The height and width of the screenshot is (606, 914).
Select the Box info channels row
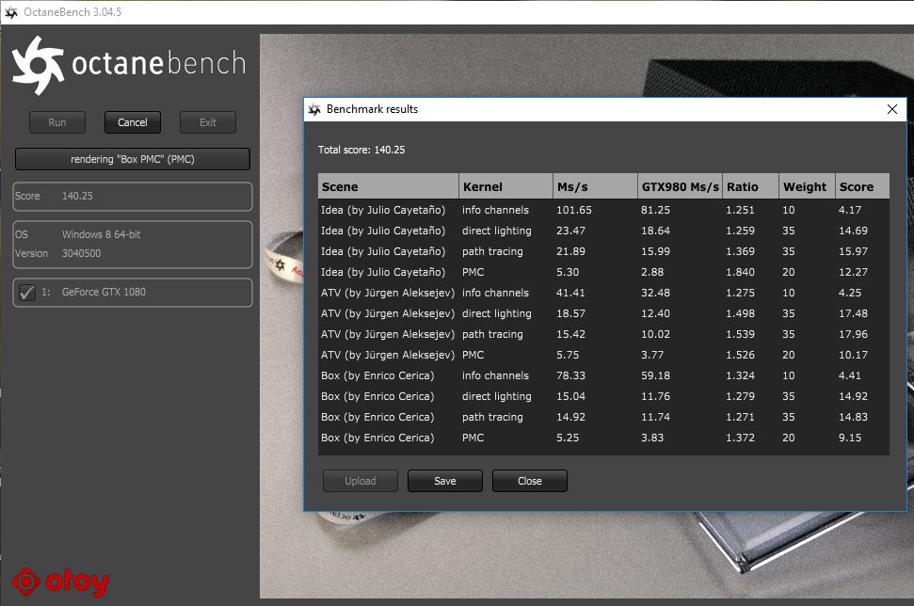(x=604, y=375)
